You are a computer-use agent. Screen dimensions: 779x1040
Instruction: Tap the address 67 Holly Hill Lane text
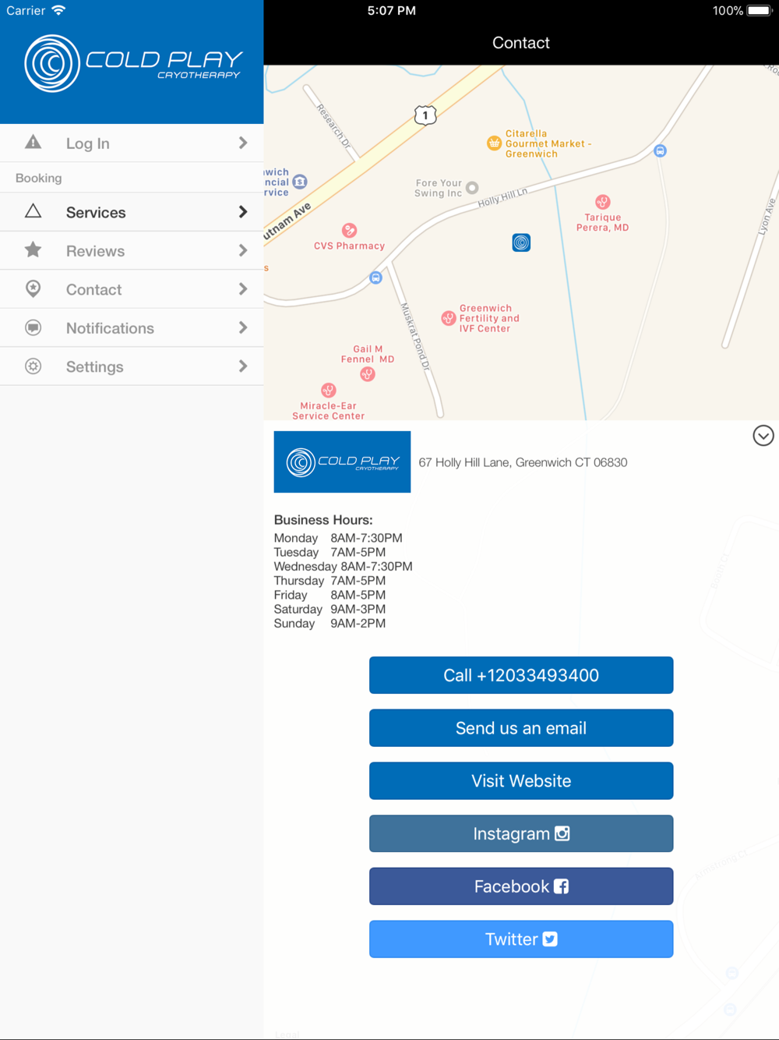pos(523,462)
